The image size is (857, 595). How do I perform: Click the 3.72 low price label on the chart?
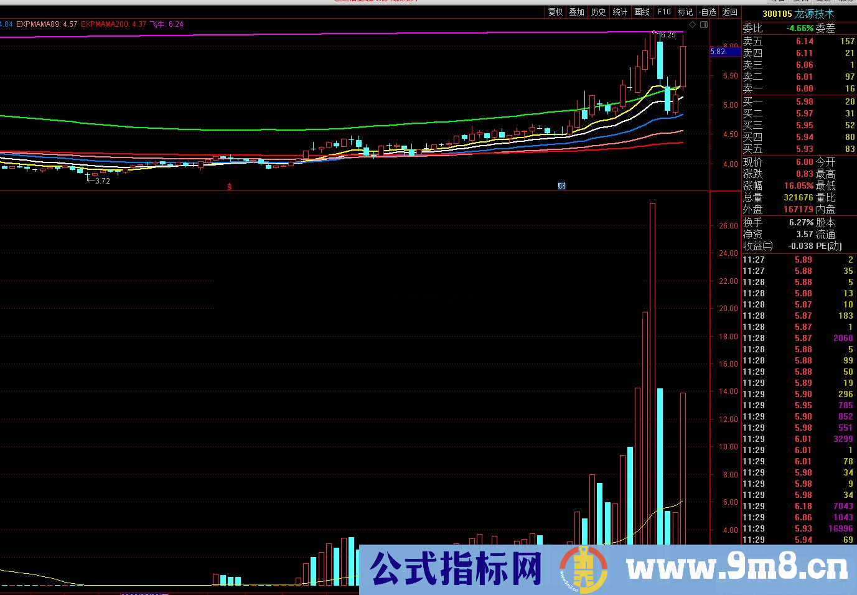pos(102,181)
